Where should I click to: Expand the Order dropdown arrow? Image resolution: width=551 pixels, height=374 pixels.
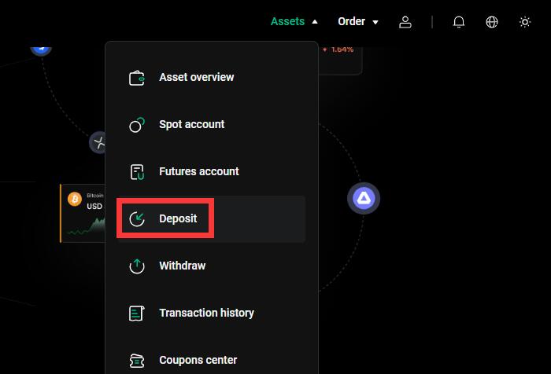tap(375, 22)
